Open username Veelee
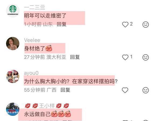The image size is (155, 121). click(x=32, y=40)
